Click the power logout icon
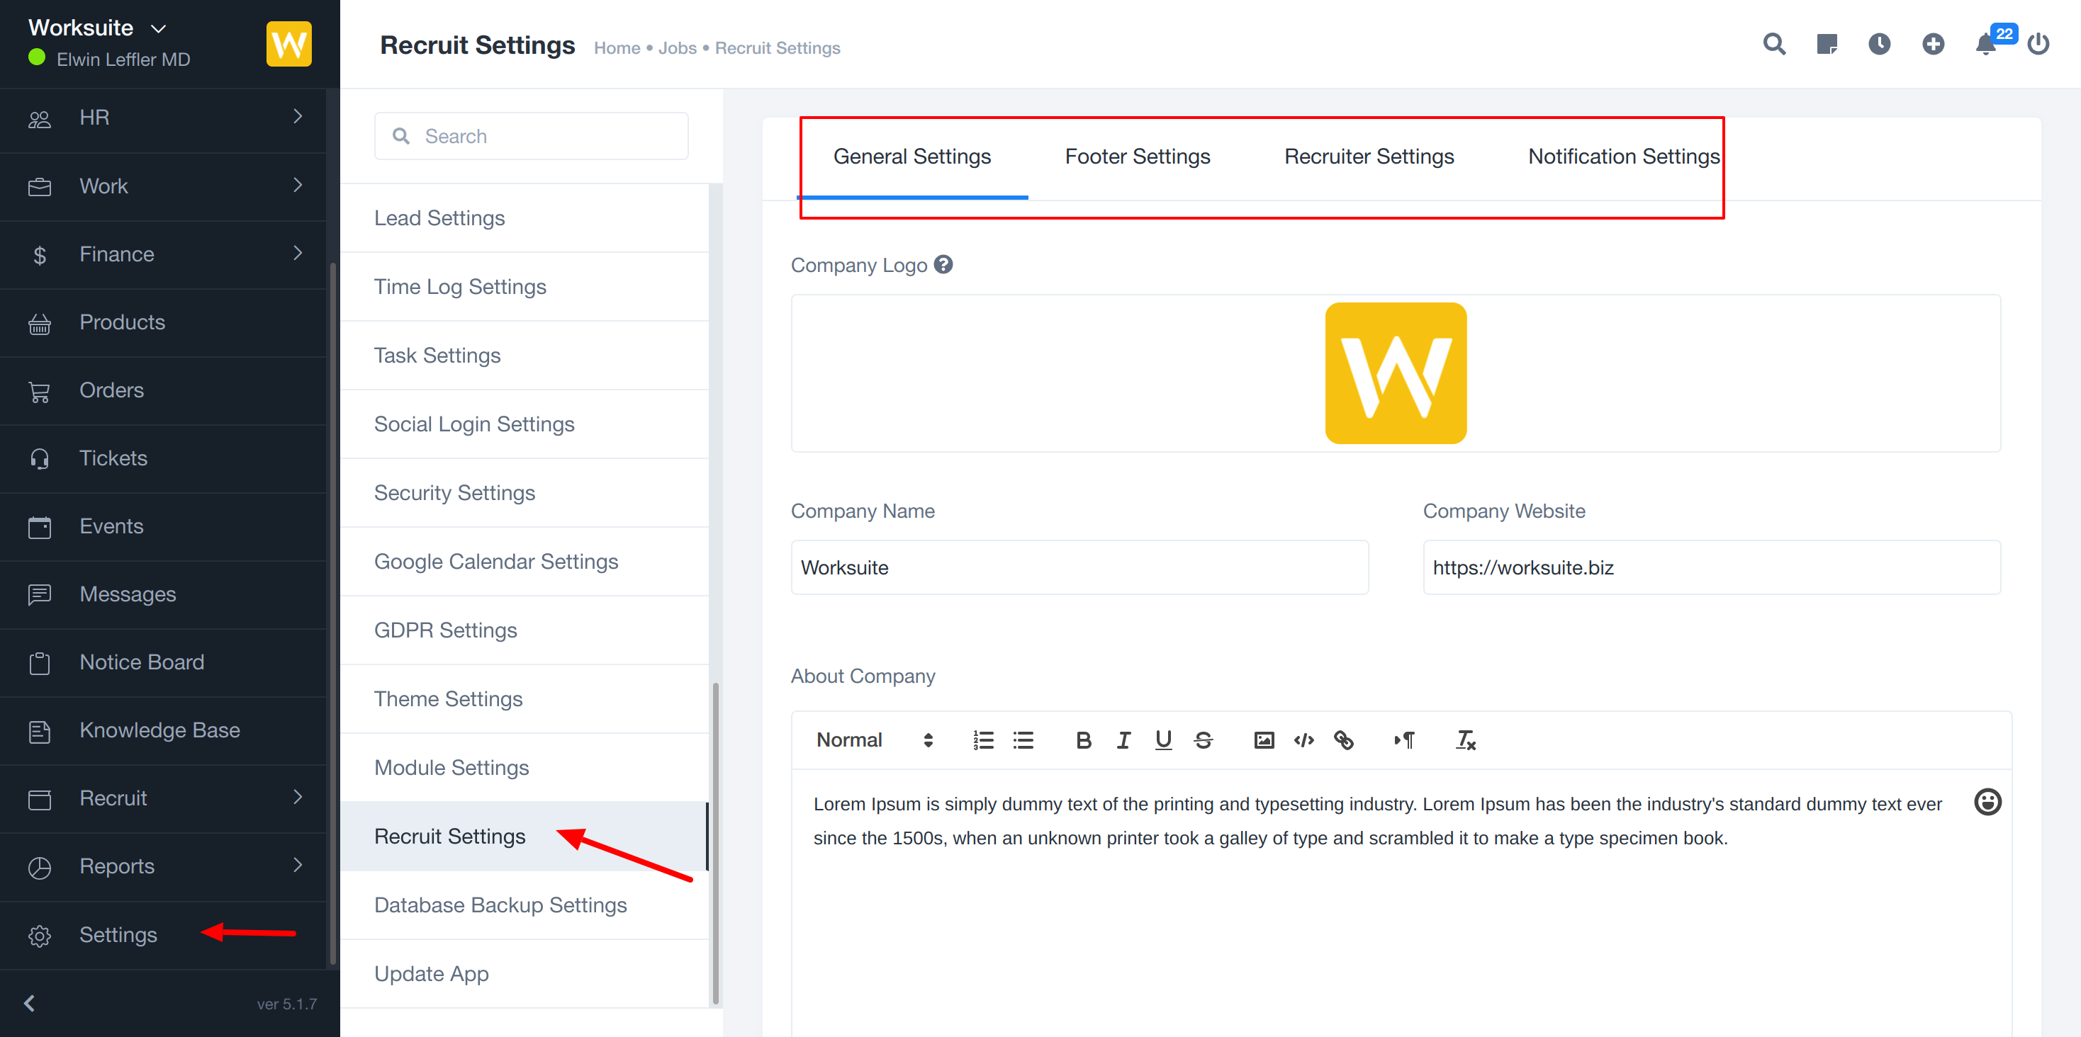Screen dimensions: 2081x1037 pos(2038,44)
